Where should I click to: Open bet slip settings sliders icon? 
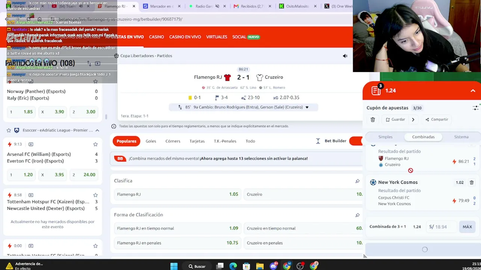pyautogui.click(x=475, y=108)
